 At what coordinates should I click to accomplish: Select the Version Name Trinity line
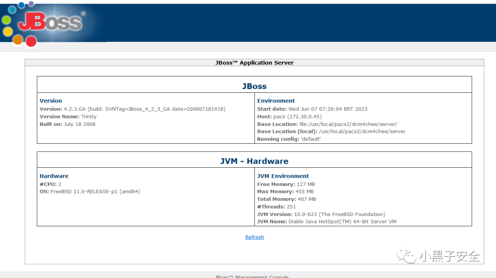[x=68, y=117]
